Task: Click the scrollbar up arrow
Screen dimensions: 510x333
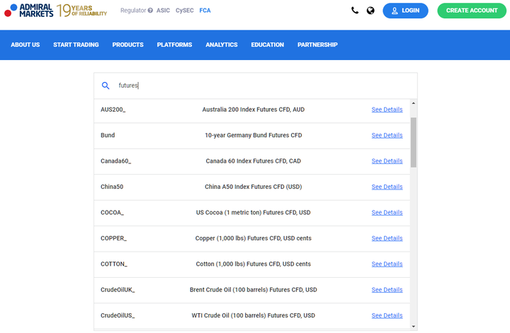Action: coord(414,103)
